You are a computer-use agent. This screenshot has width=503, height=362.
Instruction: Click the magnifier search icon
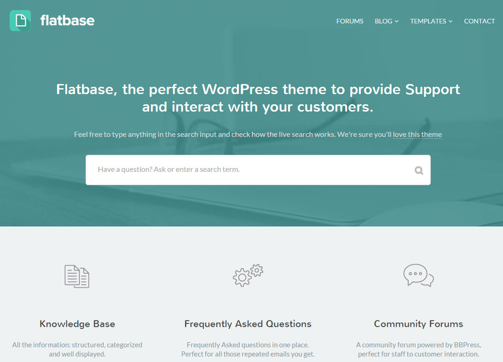tap(419, 170)
